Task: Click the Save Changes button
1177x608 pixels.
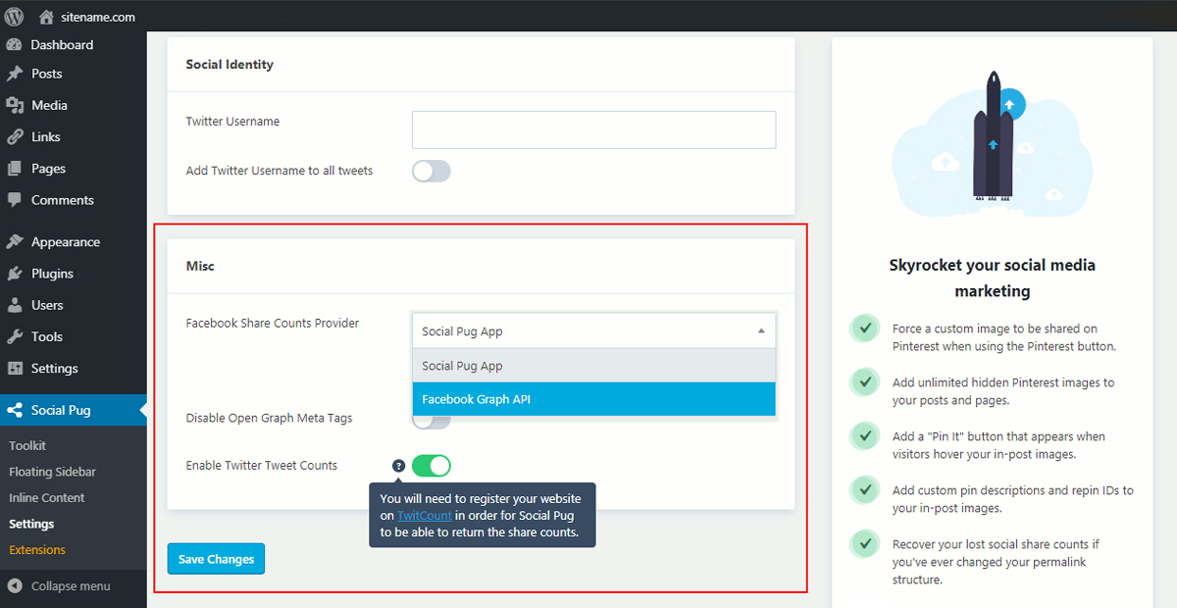Action: point(216,559)
